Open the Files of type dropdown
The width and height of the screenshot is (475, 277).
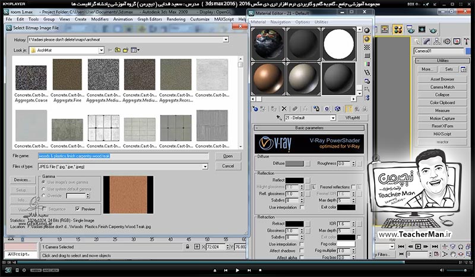coord(205,167)
